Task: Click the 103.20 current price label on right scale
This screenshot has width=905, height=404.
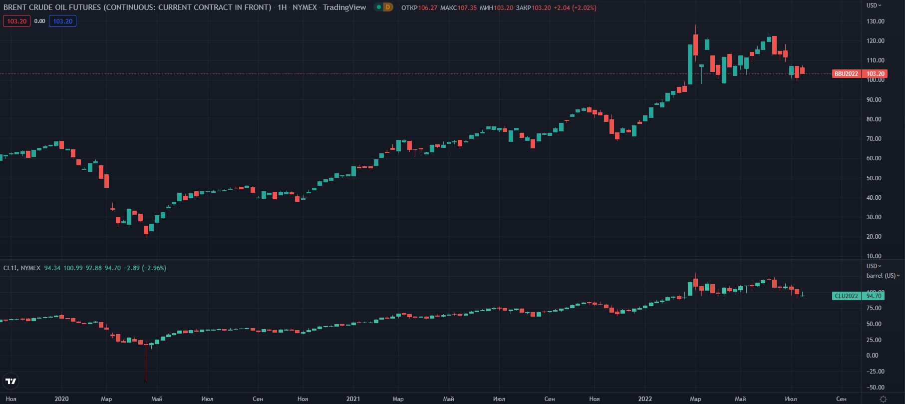Action: 874,74
